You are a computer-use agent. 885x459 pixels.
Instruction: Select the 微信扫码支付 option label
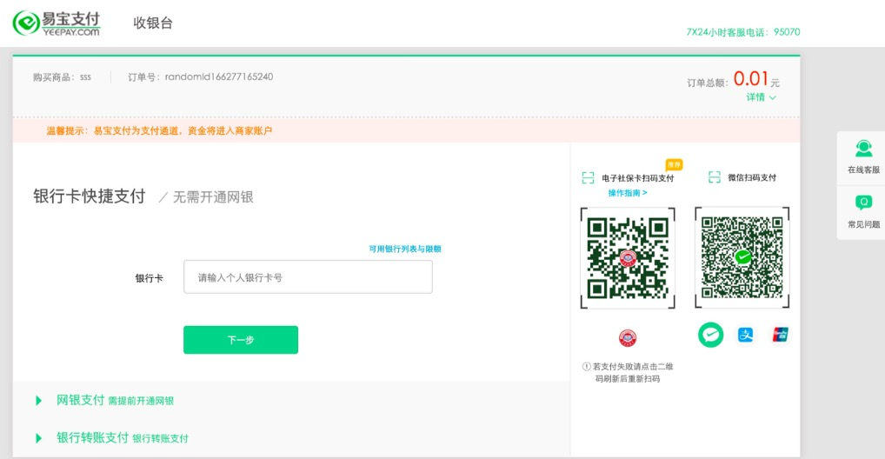click(752, 178)
